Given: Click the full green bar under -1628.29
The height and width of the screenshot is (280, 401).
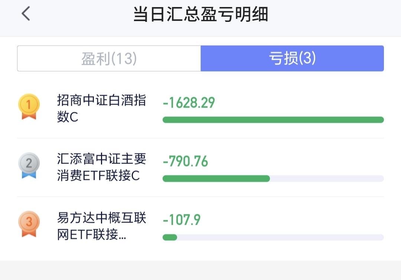Looking at the screenshot, I should tap(273, 120).
